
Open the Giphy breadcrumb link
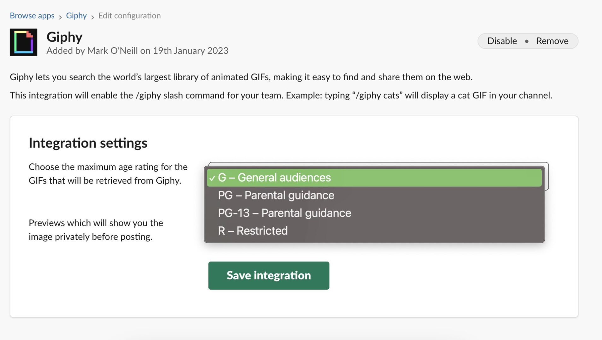pos(76,15)
